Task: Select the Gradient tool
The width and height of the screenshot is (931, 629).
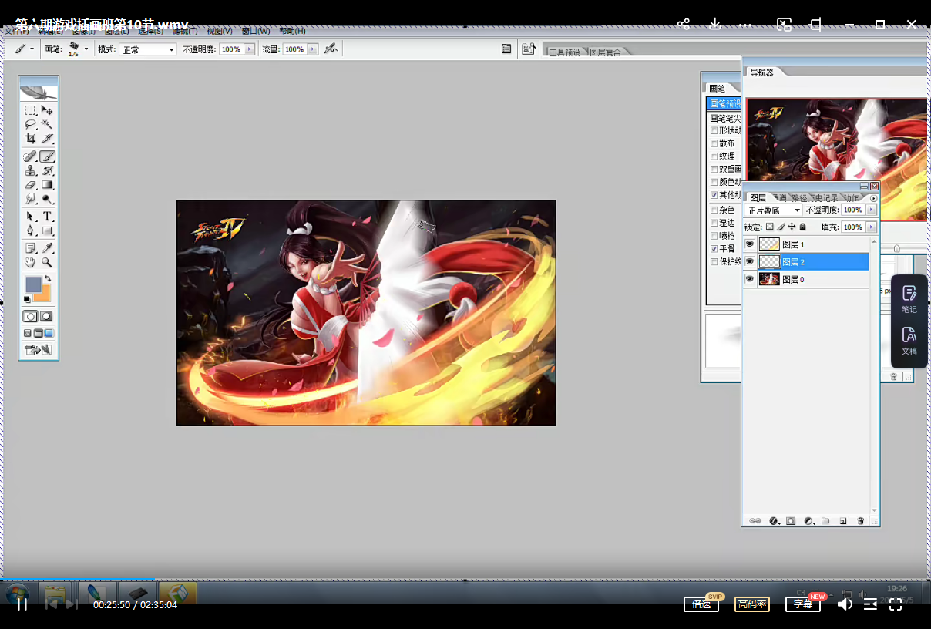Action: pyautogui.click(x=47, y=185)
